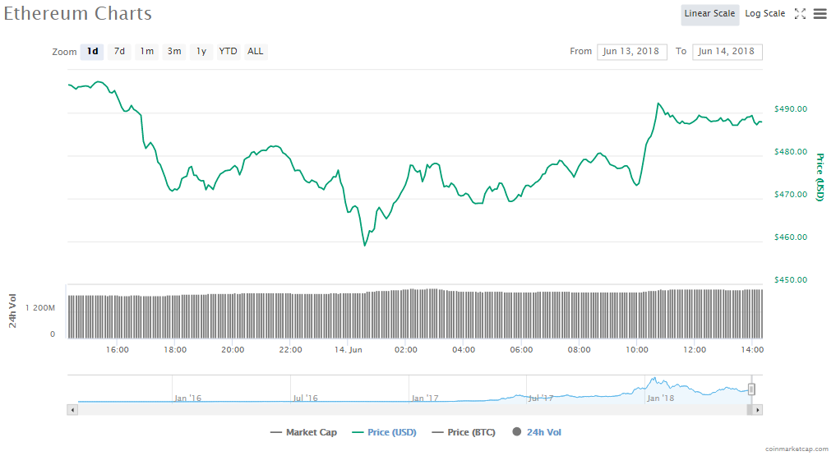Click the navigator range handle

point(751,389)
